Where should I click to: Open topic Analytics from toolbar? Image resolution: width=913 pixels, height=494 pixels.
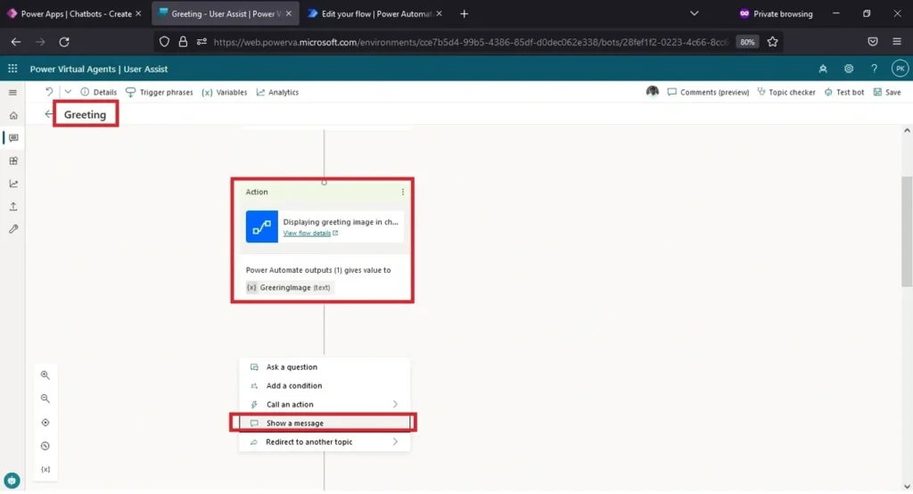click(278, 92)
